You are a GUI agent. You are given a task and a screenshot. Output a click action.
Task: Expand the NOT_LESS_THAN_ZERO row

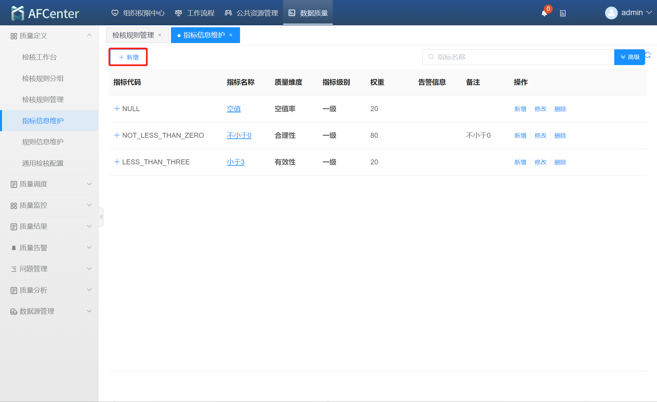click(117, 135)
